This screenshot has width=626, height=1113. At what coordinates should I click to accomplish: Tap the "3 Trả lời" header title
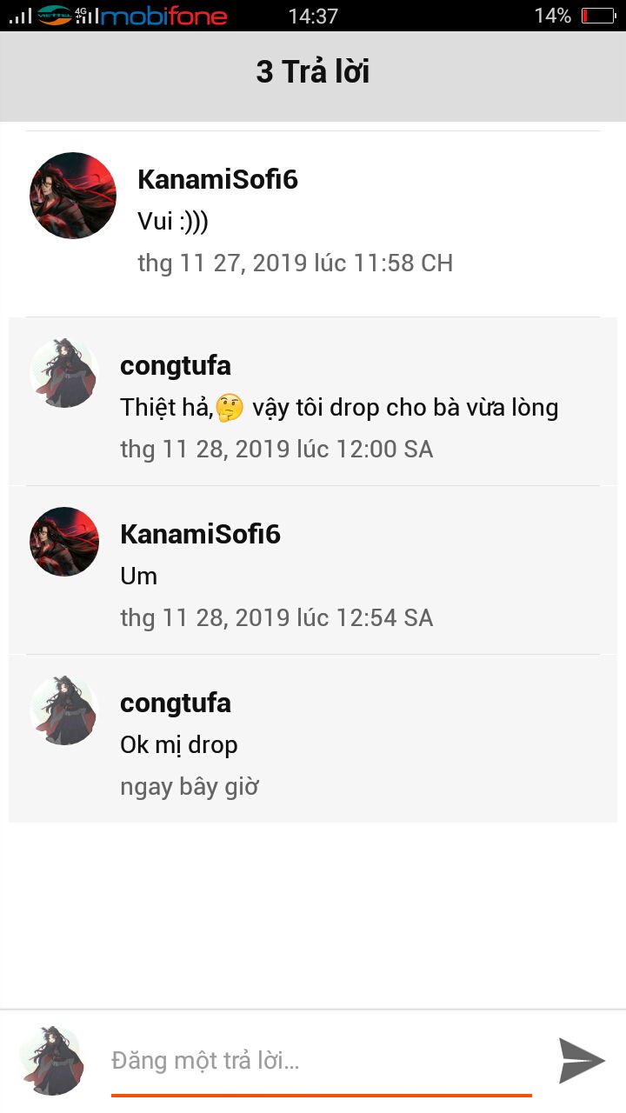coord(313,71)
